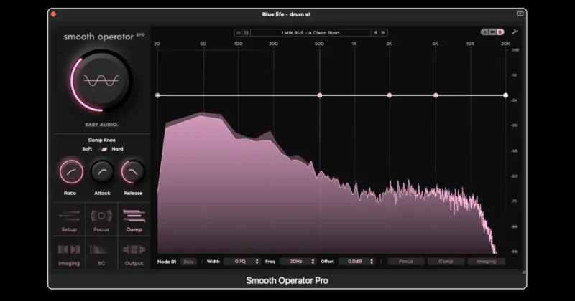Open the '1 MIX BUS - A Clean Start' preset selector
The height and width of the screenshot is (301, 575).
click(310, 33)
